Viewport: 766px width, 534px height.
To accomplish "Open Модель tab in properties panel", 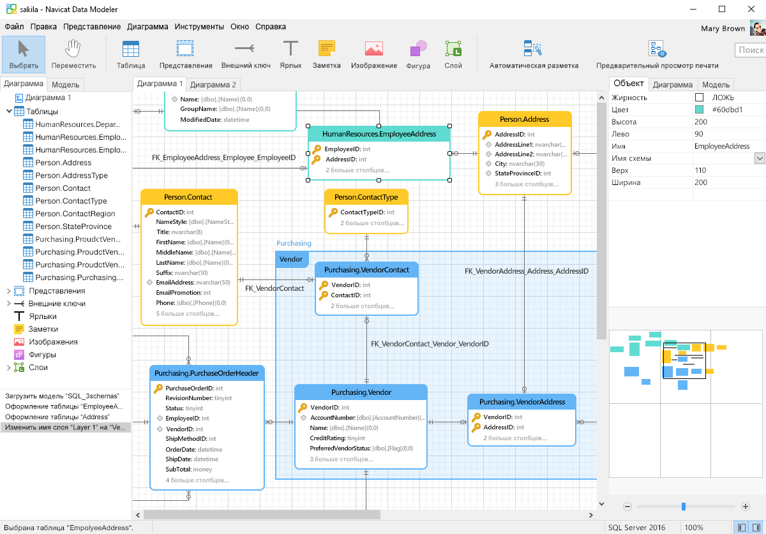I will (x=716, y=84).
